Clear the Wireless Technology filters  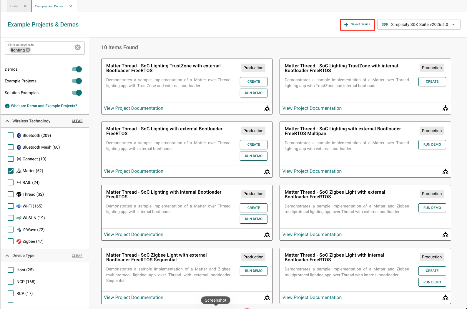coord(77,121)
